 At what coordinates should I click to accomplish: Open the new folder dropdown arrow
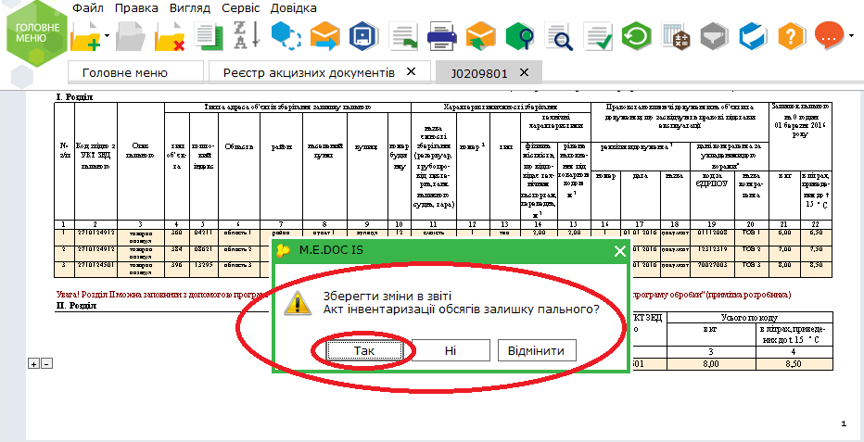pos(108,37)
